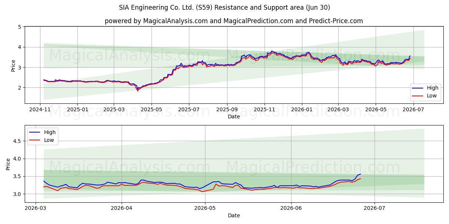Click 'High' in the top chart legend

[433, 88]
